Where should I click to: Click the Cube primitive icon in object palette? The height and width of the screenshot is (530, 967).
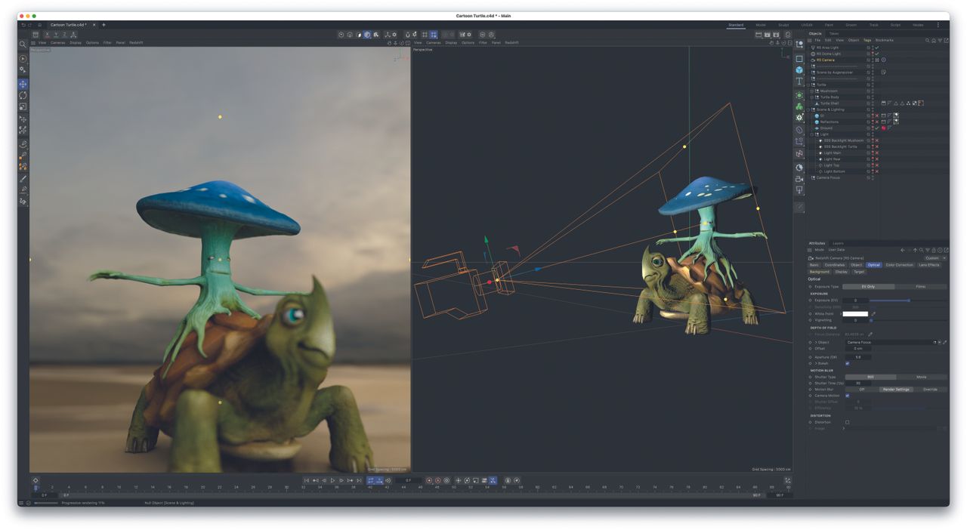pyautogui.click(x=799, y=69)
